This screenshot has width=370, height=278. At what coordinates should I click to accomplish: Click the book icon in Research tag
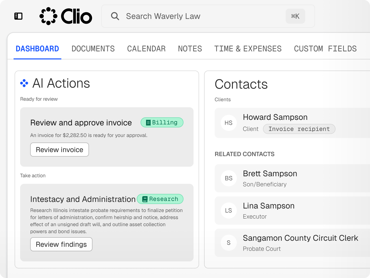[145, 199]
